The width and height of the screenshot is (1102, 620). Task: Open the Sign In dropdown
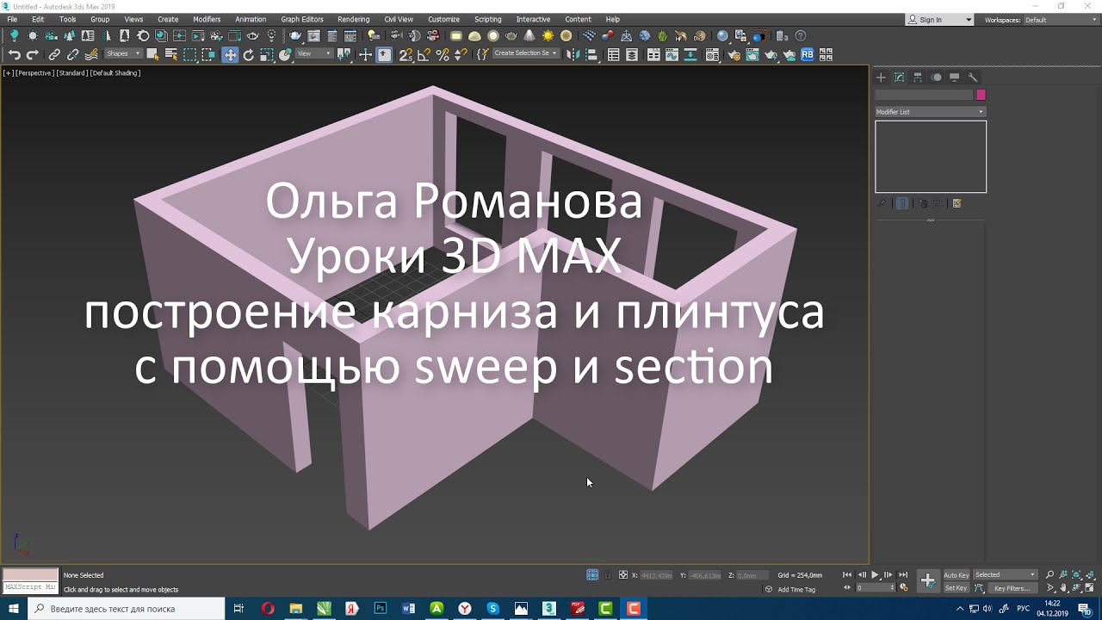(939, 20)
